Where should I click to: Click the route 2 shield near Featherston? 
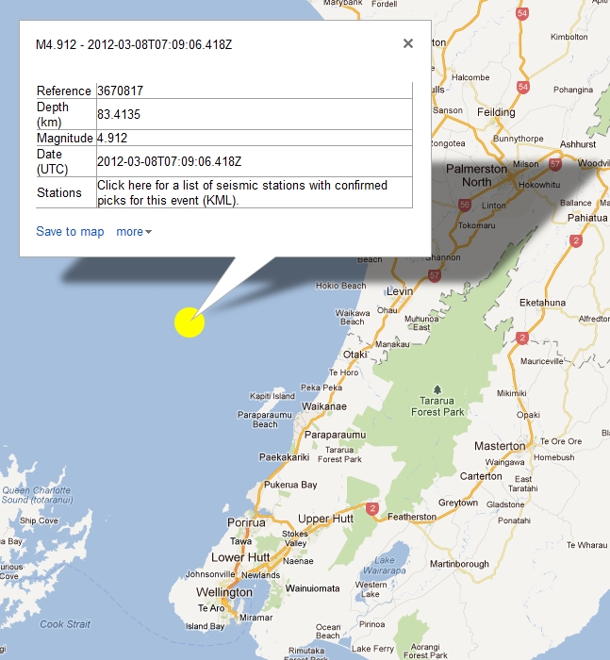[x=372, y=509]
